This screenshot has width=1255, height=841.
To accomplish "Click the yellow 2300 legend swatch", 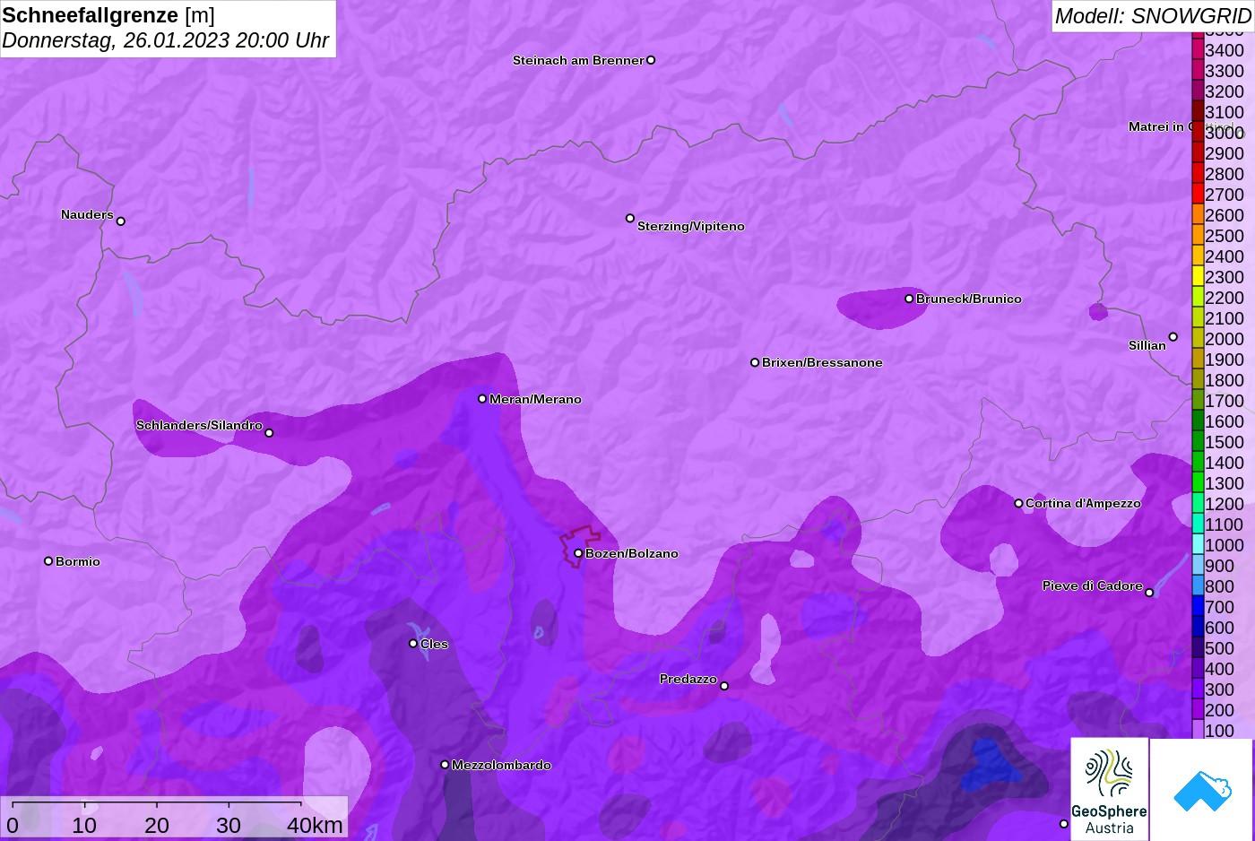I will coord(1198,277).
